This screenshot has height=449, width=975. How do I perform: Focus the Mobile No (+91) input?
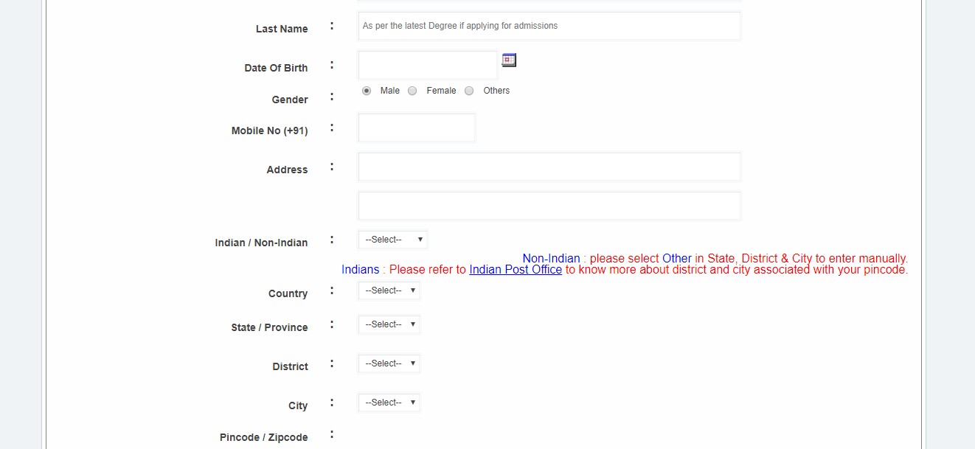coord(417,128)
